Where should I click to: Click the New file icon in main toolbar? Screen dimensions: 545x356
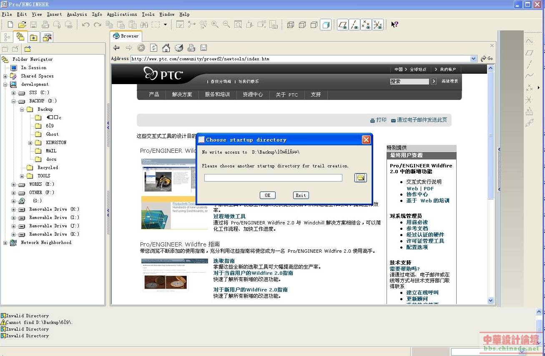pos(10,25)
